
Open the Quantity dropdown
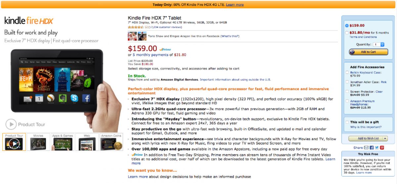pyautogui.click(x=378, y=44)
